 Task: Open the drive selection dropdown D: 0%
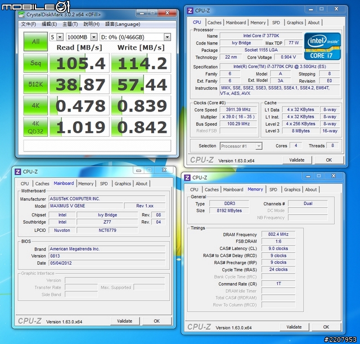tap(135, 37)
